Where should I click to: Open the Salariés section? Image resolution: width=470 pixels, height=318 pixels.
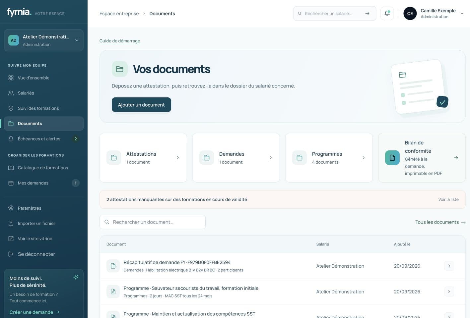click(x=44, y=93)
